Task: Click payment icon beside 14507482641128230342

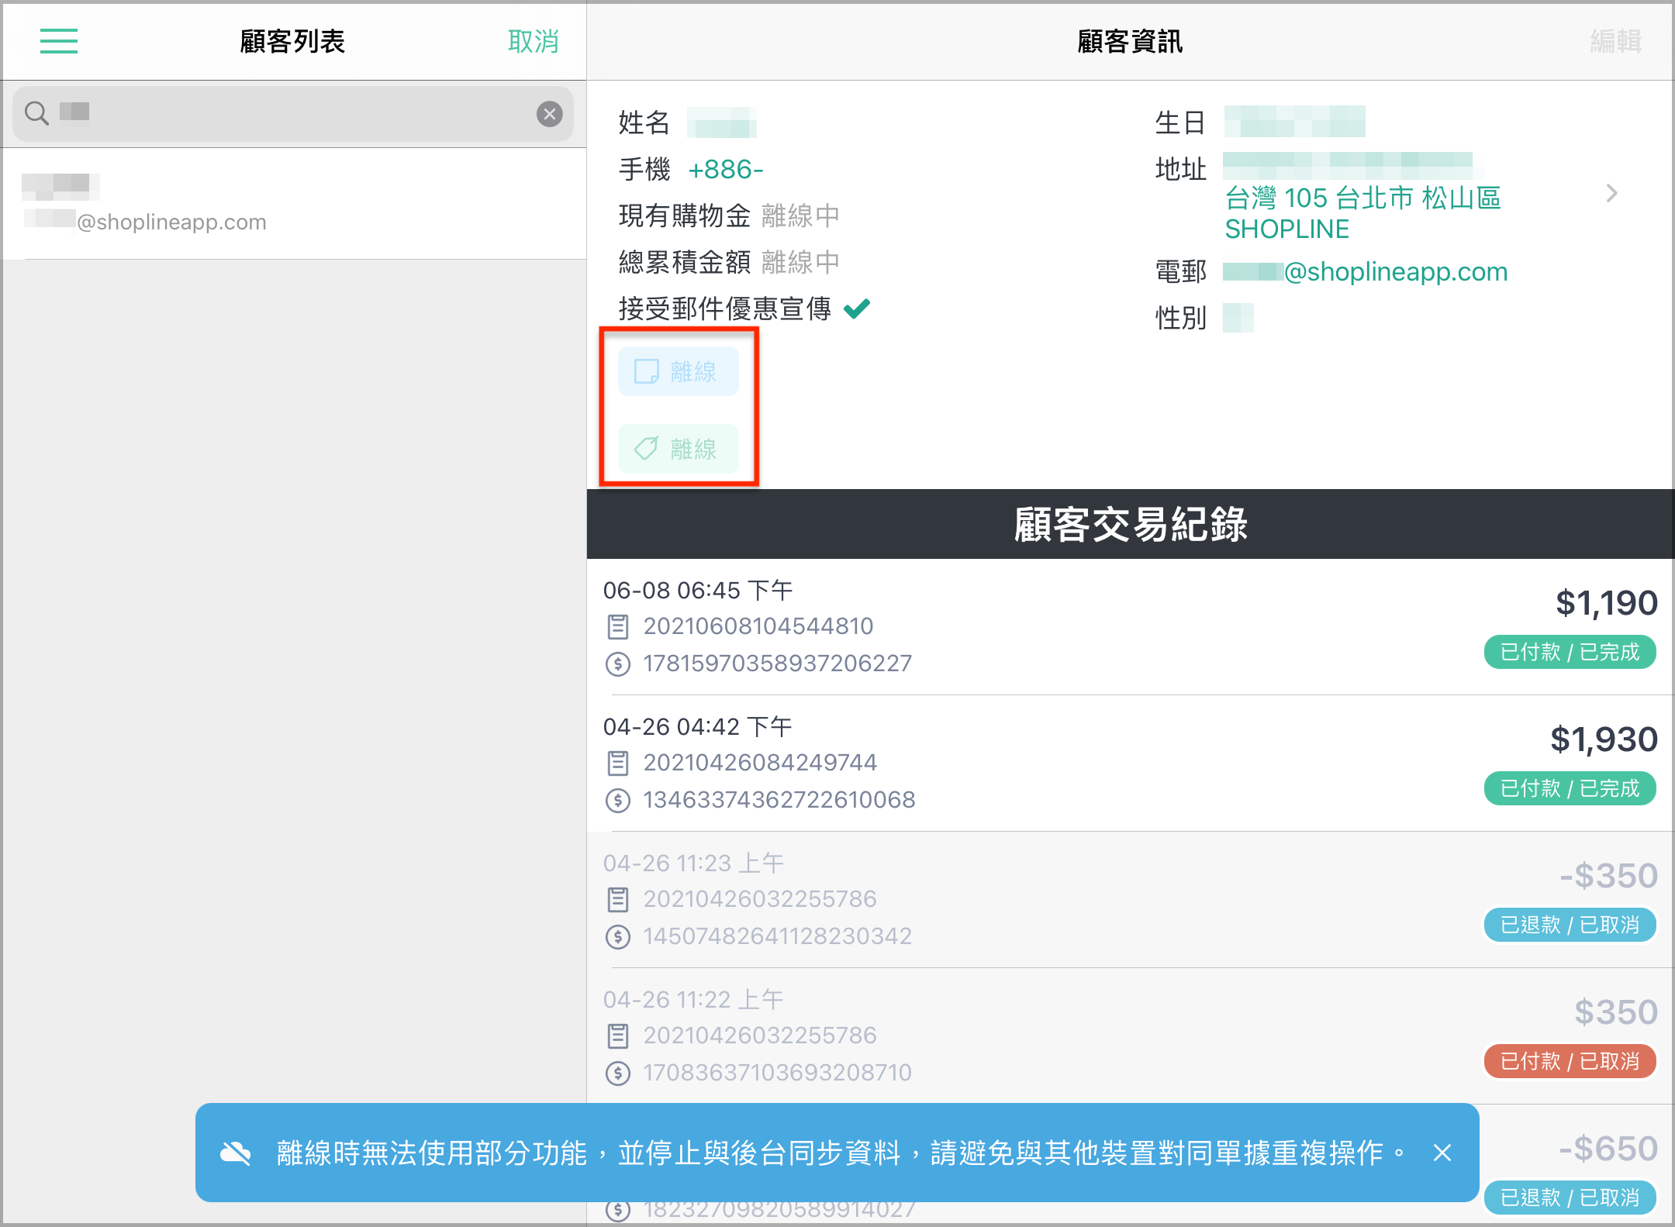Action: 618,937
